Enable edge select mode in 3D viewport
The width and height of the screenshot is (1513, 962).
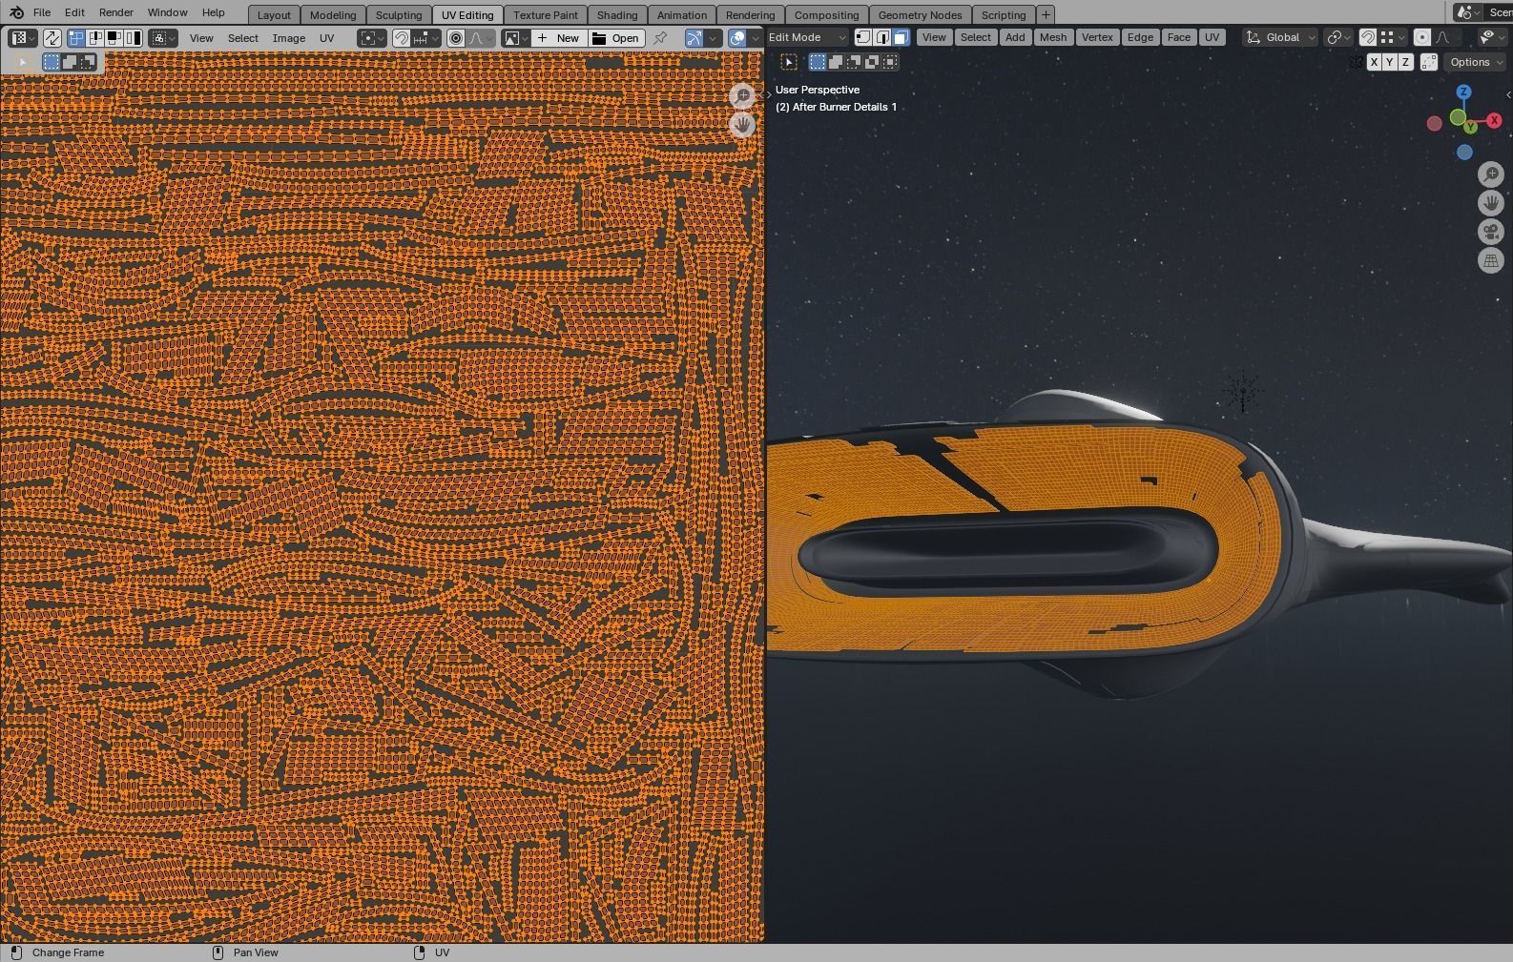pyautogui.click(x=882, y=37)
